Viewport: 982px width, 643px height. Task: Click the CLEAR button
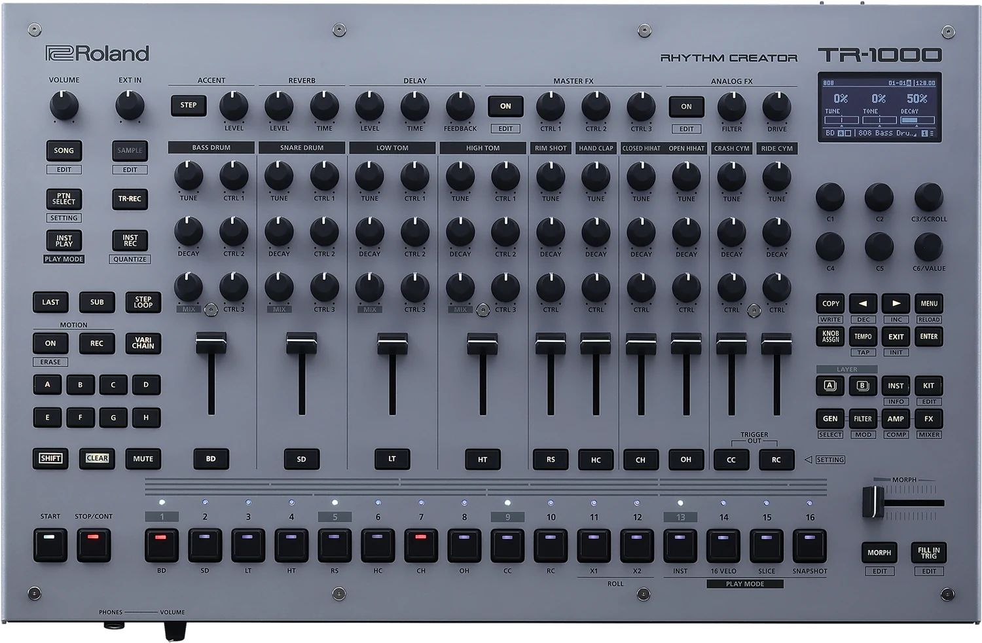pyautogui.click(x=97, y=458)
